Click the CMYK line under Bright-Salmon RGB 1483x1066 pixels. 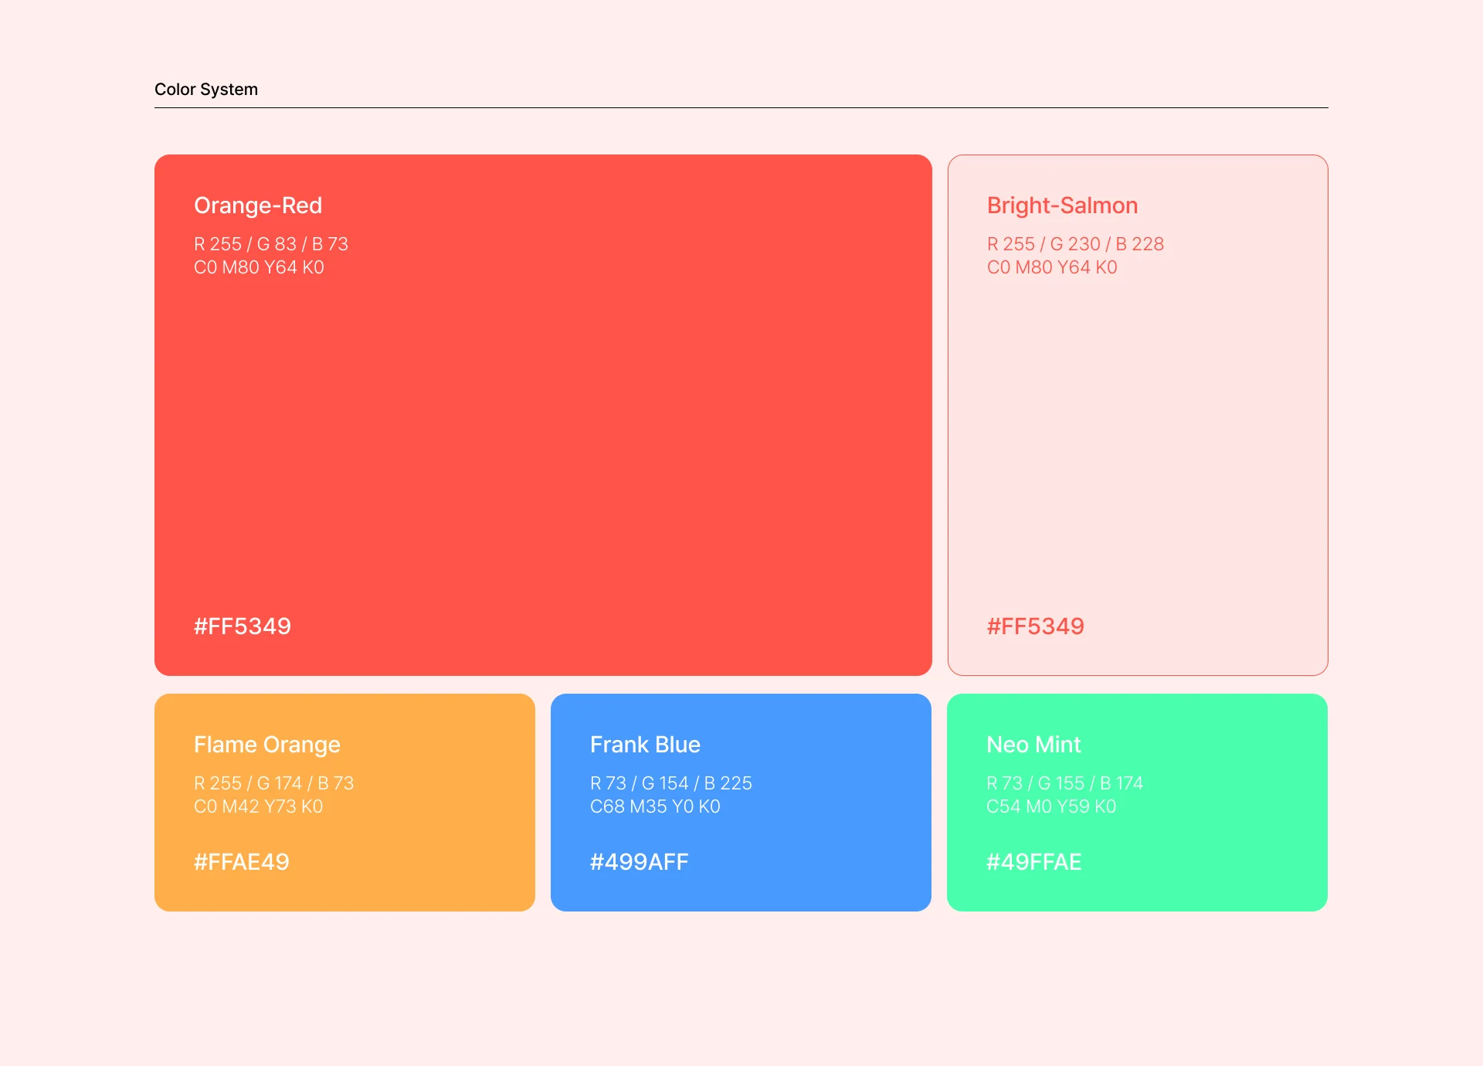pos(1052,267)
